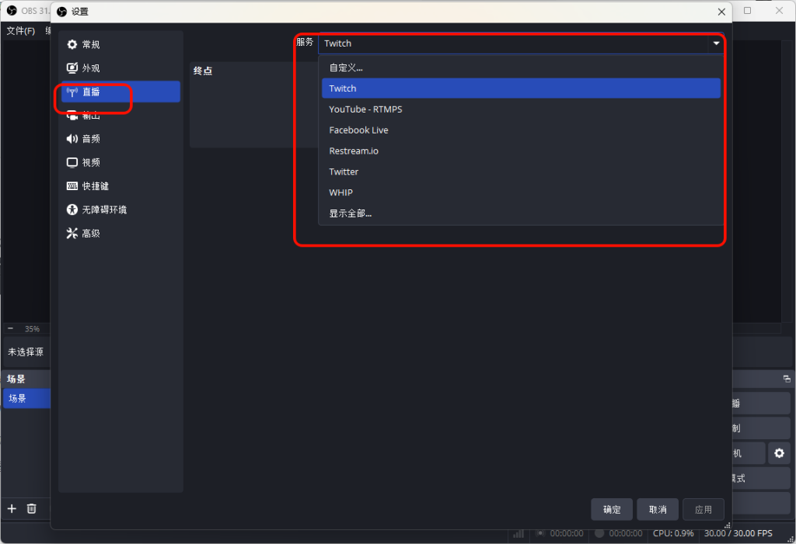Open the 文件(F) menu
The height and width of the screenshot is (544, 796).
tap(21, 31)
